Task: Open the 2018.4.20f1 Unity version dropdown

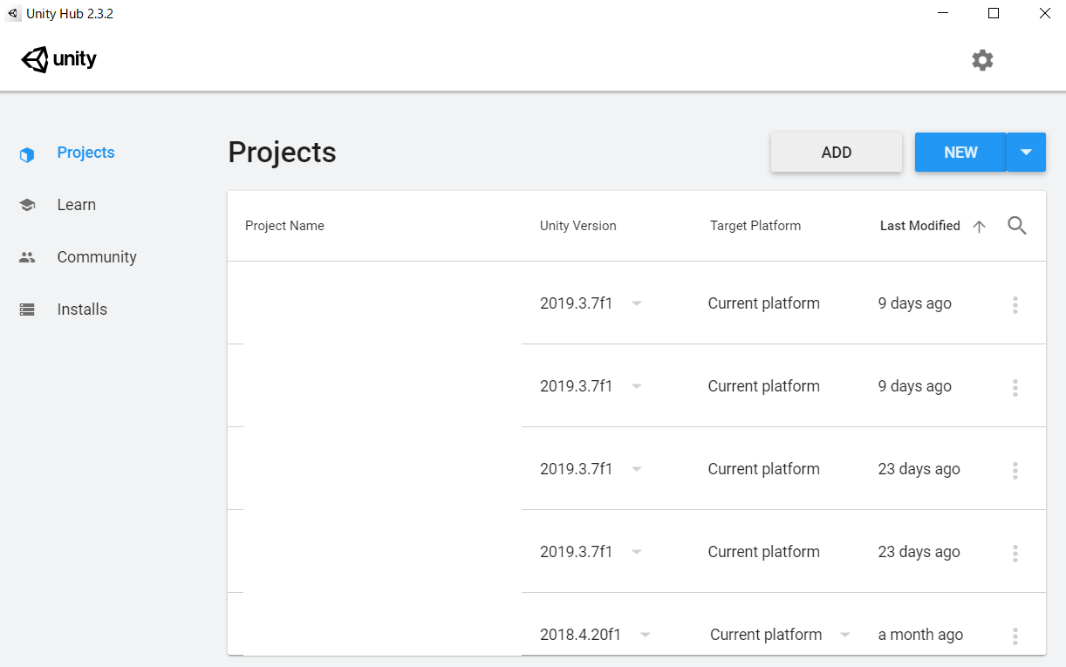Action: click(x=645, y=635)
